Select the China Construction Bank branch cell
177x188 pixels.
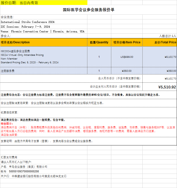34,176
